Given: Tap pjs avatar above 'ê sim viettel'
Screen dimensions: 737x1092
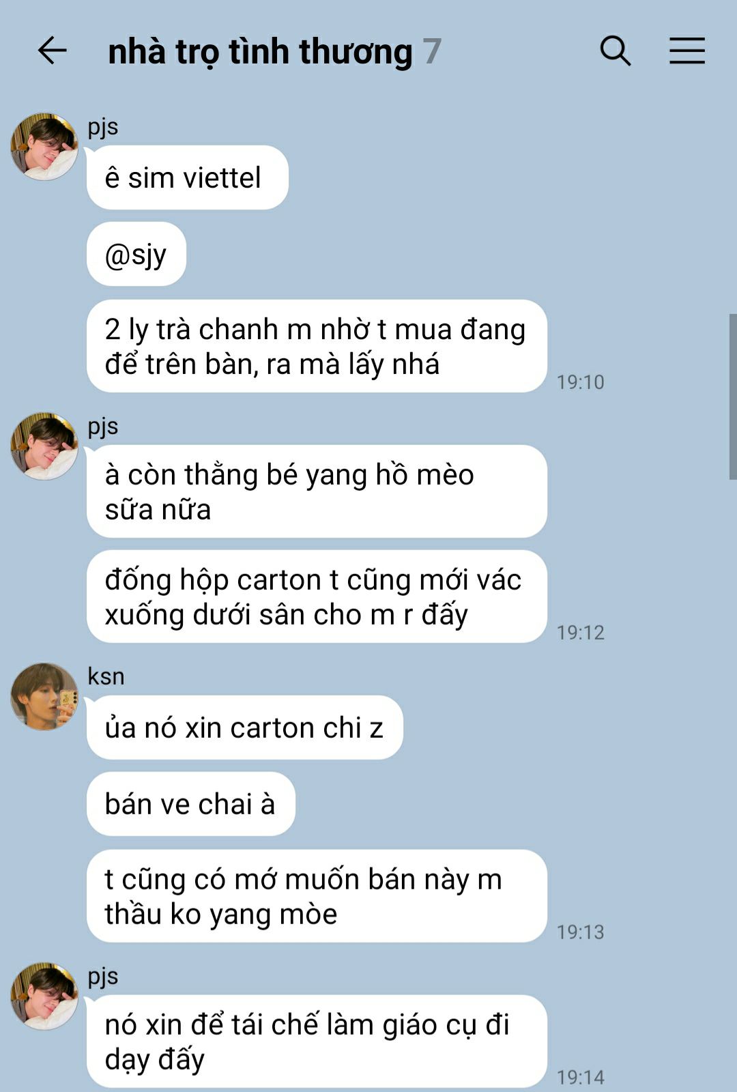Looking at the screenshot, I should (x=44, y=147).
